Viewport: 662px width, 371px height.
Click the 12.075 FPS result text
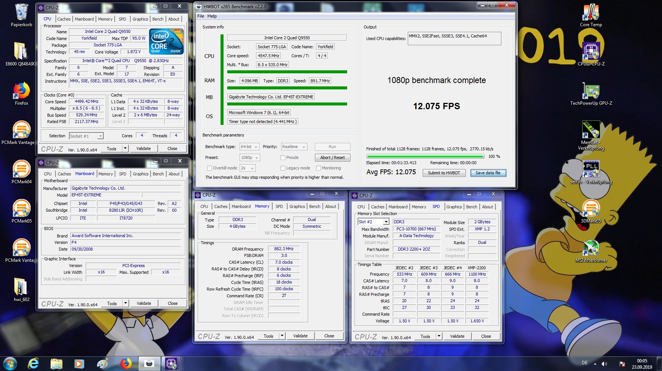pyautogui.click(x=437, y=106)
